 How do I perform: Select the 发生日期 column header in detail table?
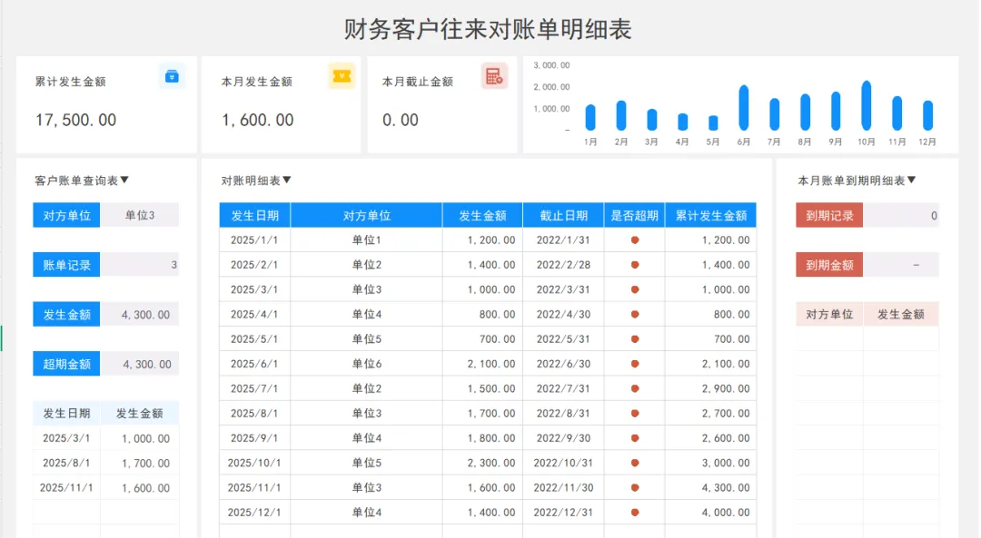click(x=254, y=216)
